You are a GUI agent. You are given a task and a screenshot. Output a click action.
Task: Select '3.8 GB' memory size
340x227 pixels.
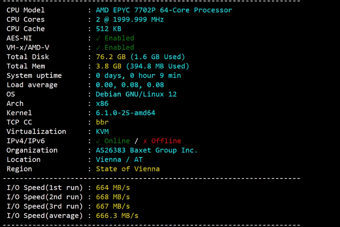coord(109,66)
